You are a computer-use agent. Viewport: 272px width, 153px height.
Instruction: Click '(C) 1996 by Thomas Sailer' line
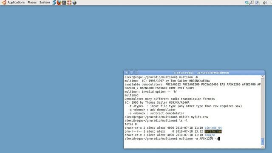click(157, 102)
